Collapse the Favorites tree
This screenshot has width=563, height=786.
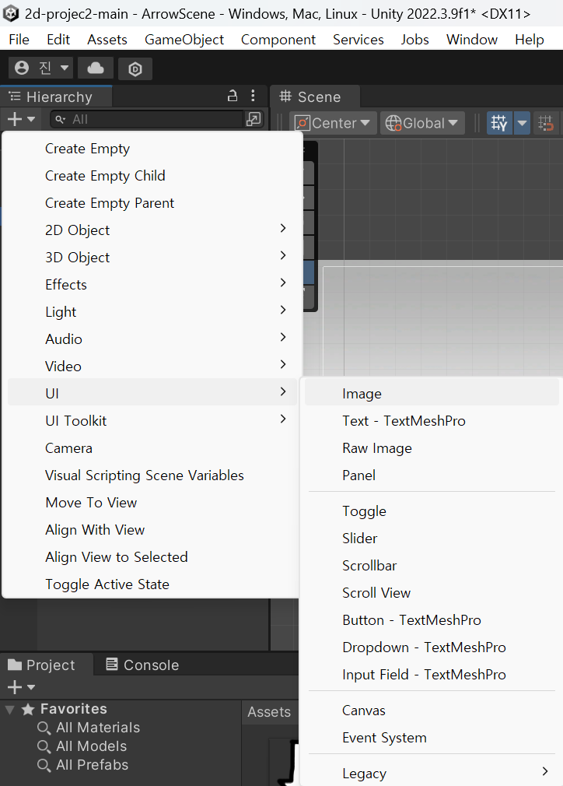pyautogui.click(x=9, y=709)
